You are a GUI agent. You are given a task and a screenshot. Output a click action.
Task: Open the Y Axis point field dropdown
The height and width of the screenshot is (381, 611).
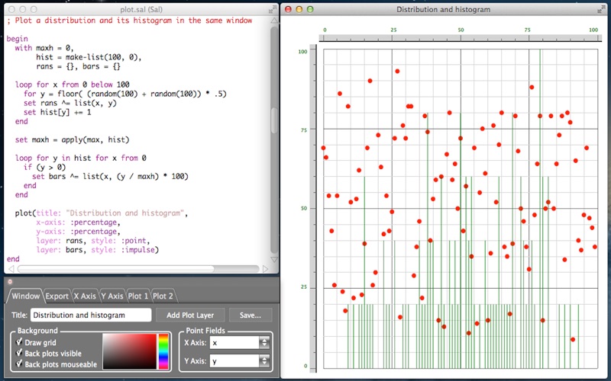264,360
